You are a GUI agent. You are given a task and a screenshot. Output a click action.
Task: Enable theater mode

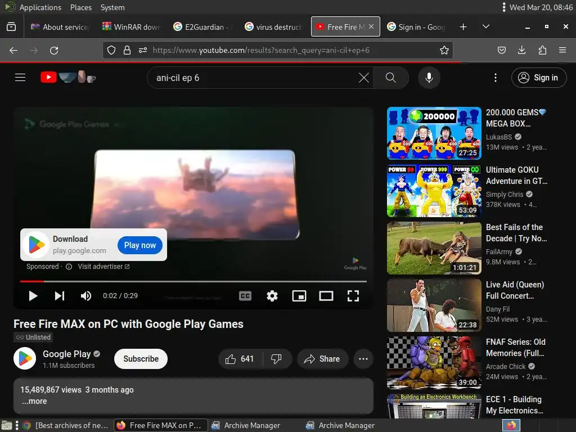click(326, 296)
